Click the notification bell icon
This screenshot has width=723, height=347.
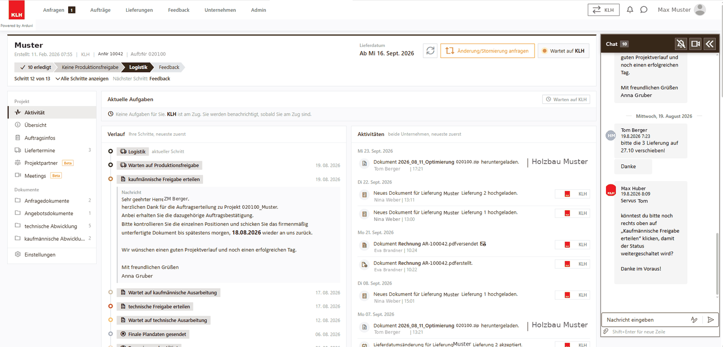point(630,9)
